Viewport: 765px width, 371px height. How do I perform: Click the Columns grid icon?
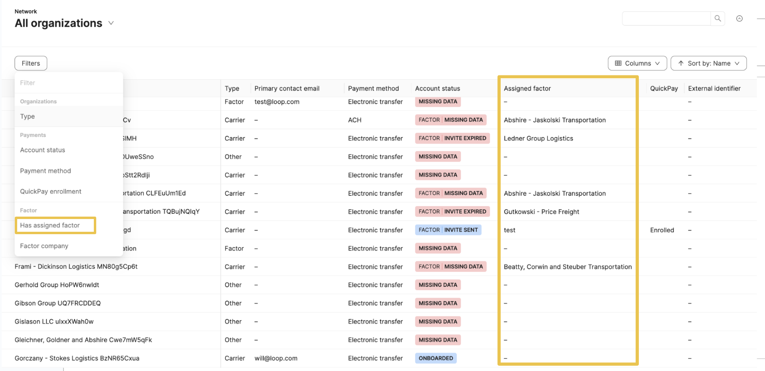(x=618, y=63)
